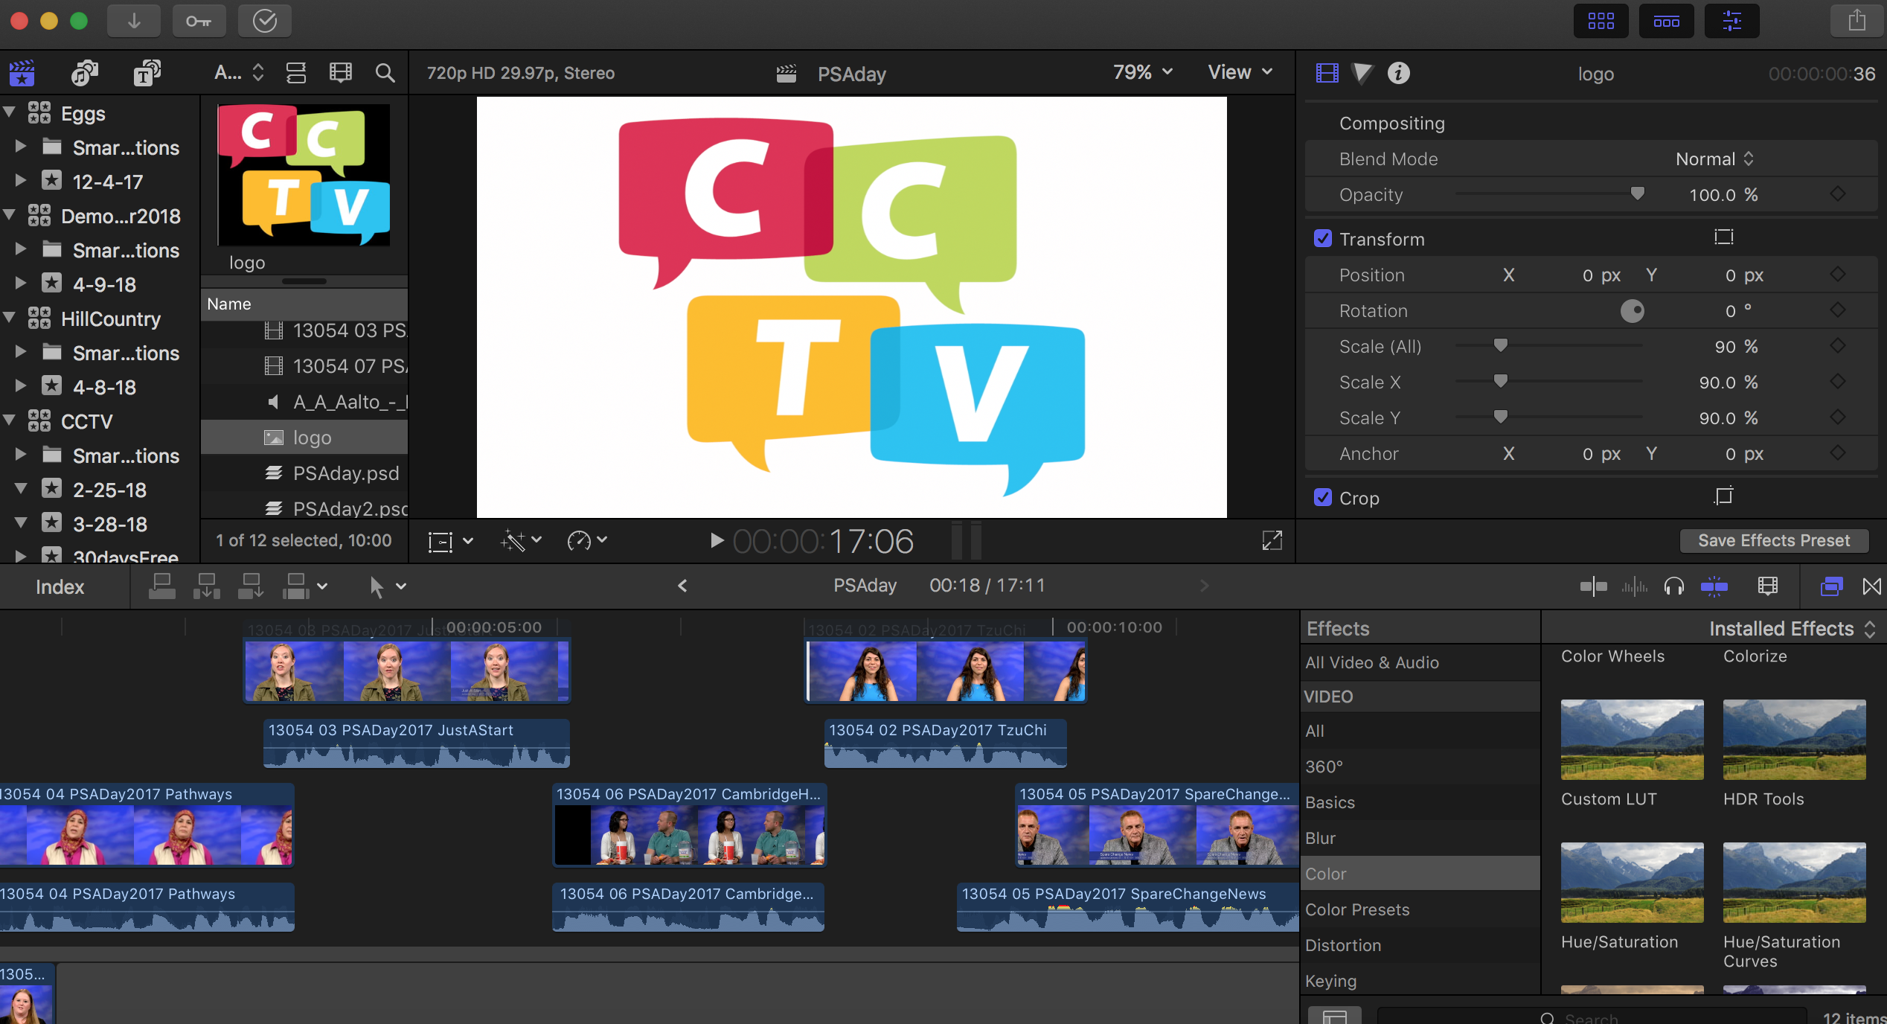The image size is (1887, 1024).
Task: Click the Transitions browser bowtie icon
Action: [1871, 586]
